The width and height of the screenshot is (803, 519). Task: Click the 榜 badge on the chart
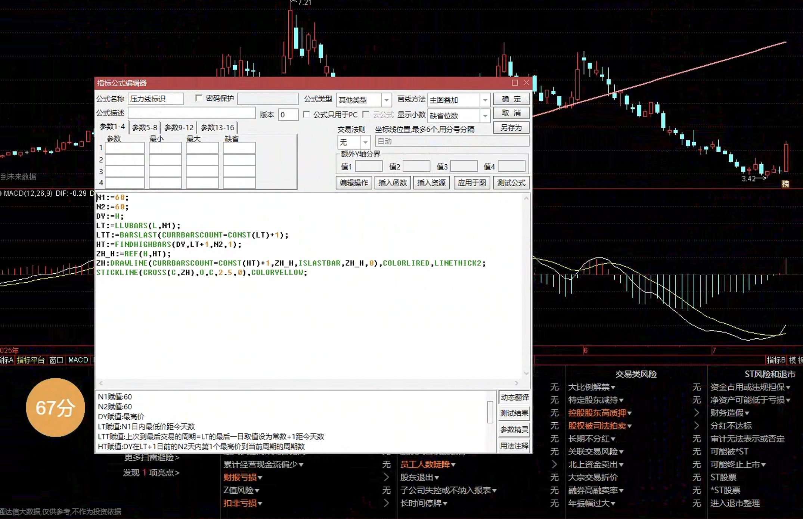click(x=785, y=184)
